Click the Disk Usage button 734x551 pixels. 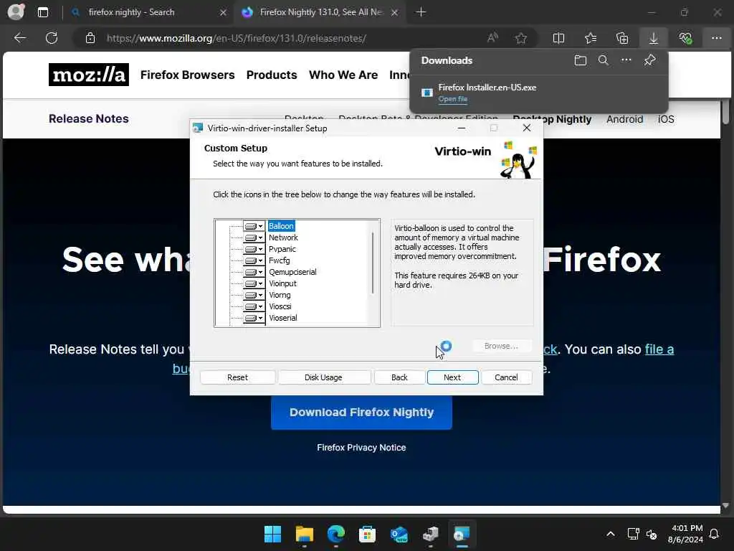(323, 377)
